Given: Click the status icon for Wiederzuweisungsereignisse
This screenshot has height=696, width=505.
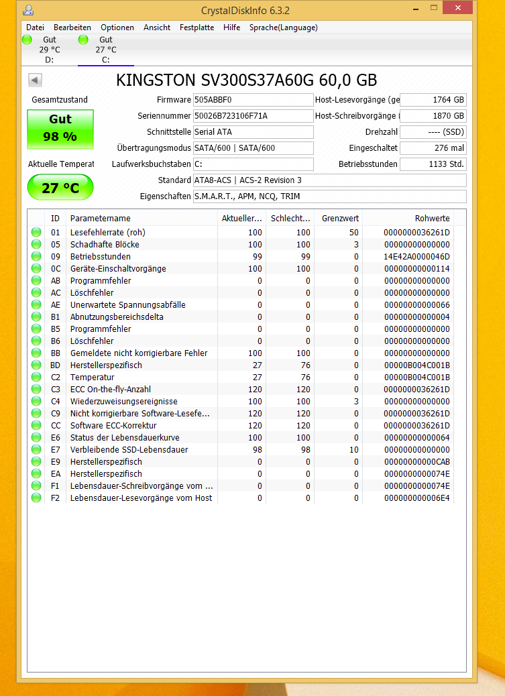Looking at the screenshot, I should tap(36, 401).
